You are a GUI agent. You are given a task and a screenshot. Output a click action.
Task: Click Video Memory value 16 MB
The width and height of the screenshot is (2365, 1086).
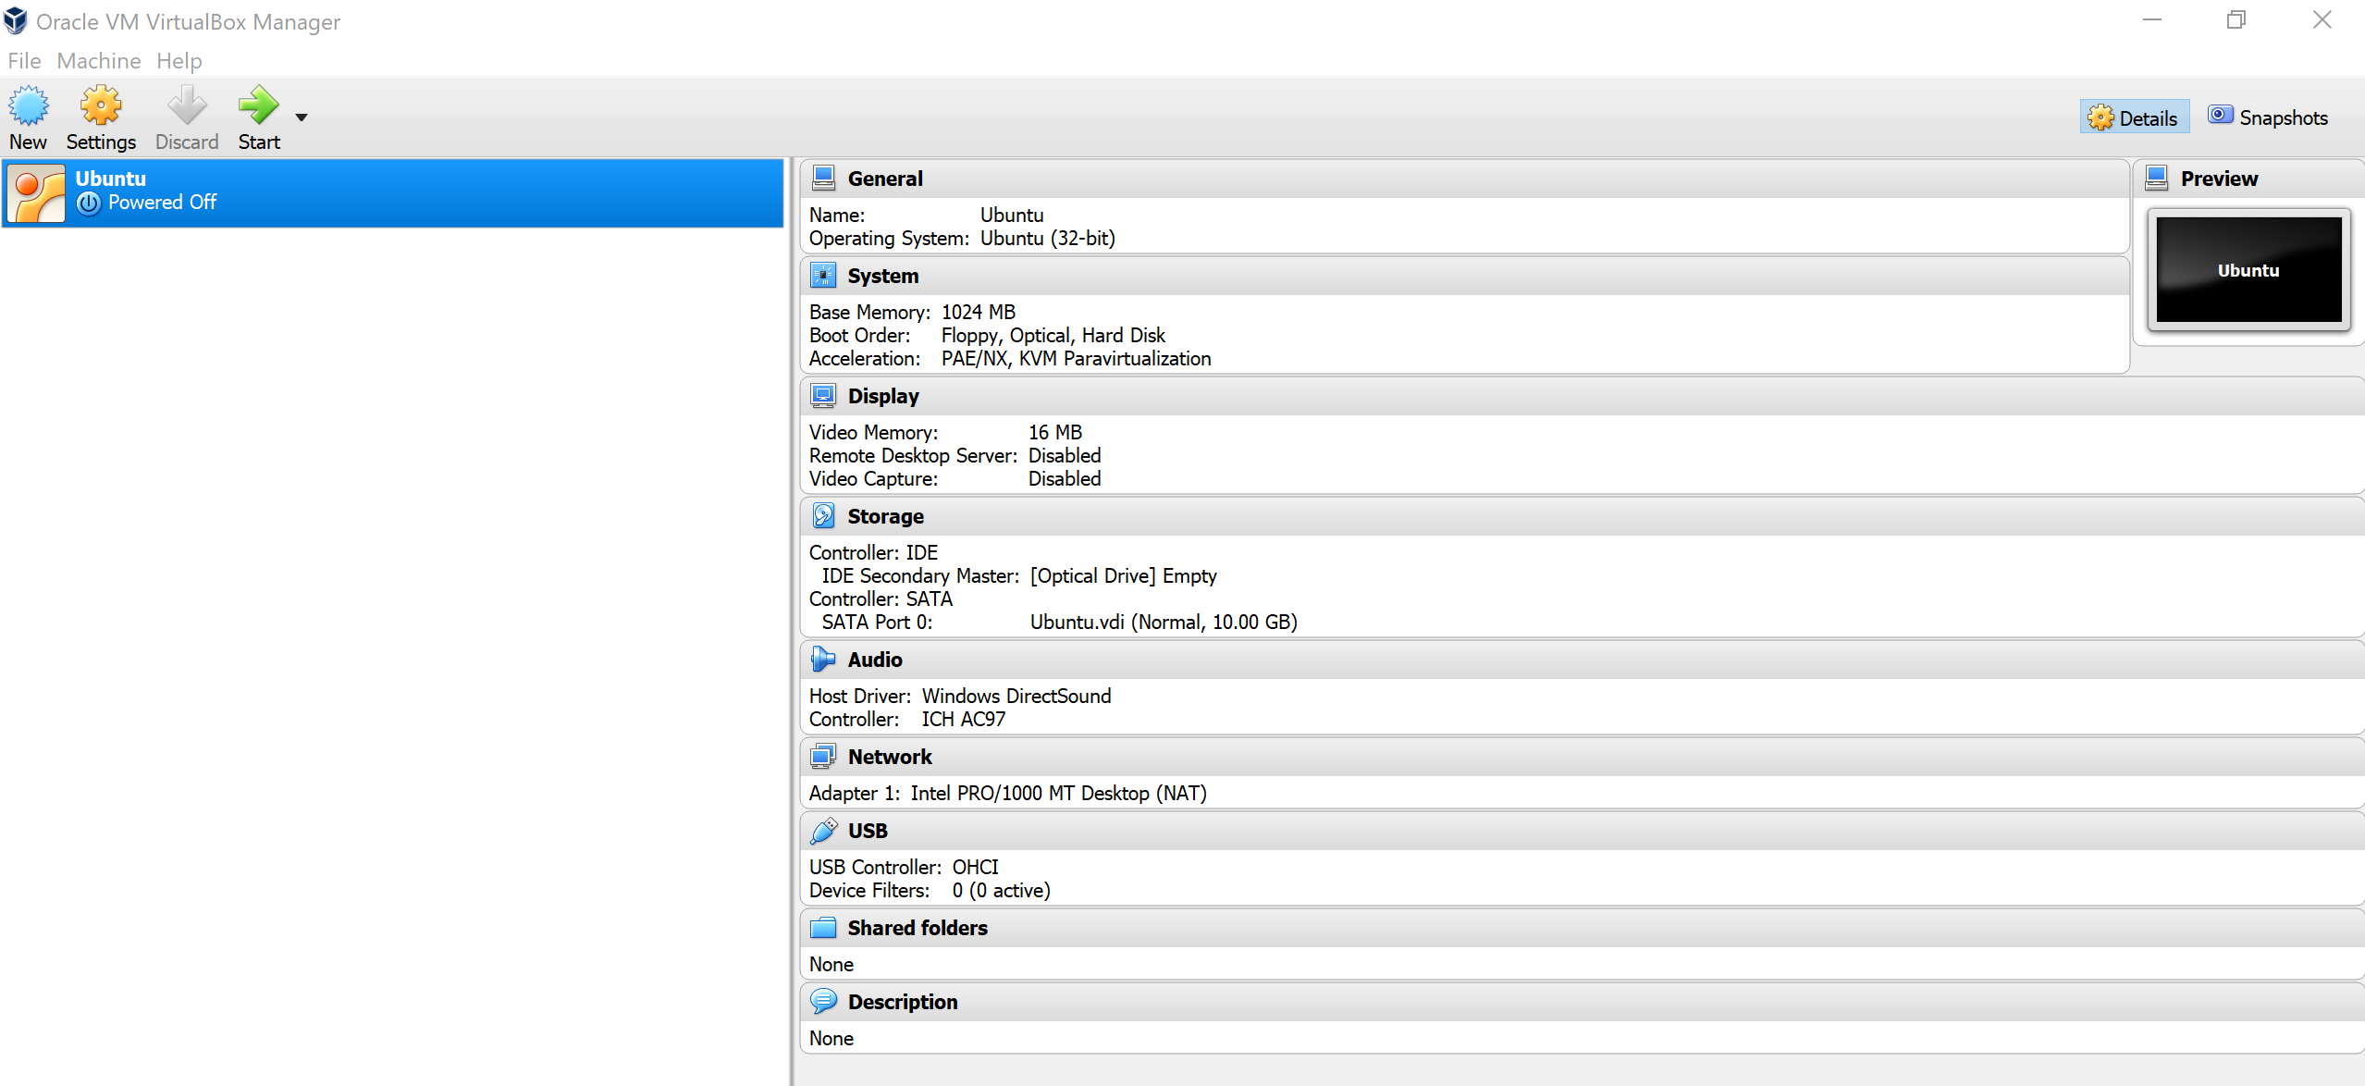pos(1055,432)
